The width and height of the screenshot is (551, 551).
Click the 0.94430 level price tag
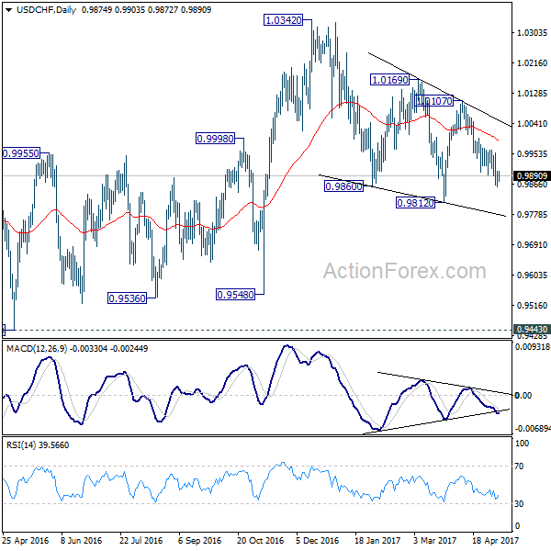532,330
